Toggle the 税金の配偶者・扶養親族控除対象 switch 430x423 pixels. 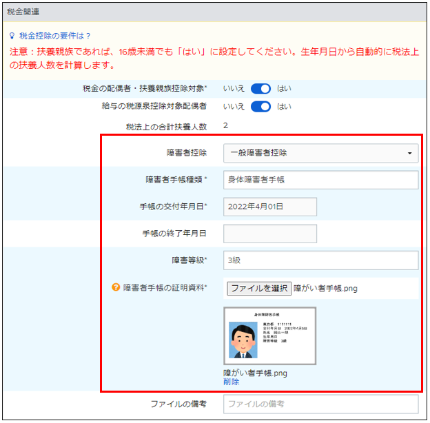[x=261, y=88]
